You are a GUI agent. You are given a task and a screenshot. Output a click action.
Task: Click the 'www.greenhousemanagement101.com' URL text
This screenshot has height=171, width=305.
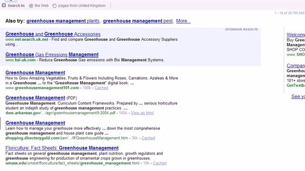click(x=42, y=88)
